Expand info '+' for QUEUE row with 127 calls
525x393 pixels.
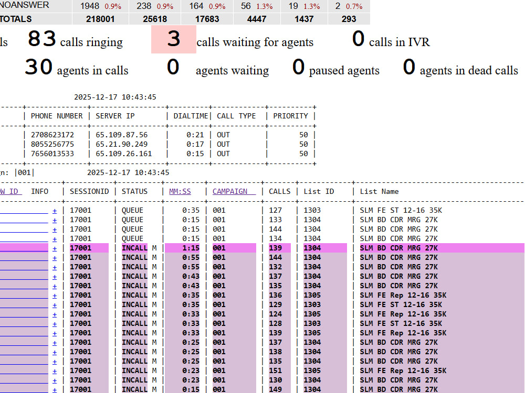[55, 211]
